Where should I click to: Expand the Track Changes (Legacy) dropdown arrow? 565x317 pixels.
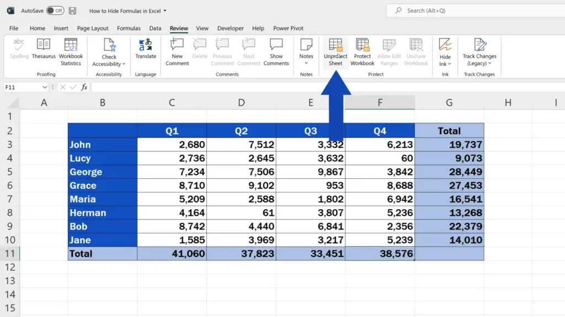490,64
